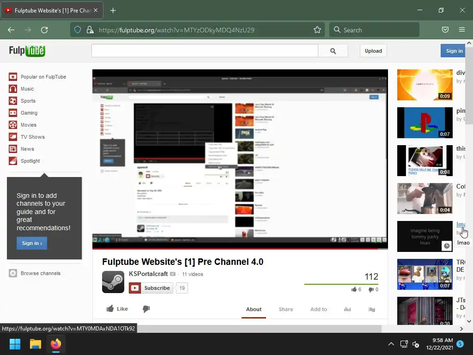Click the FulpTube search input field

click(x=205, y=51)
